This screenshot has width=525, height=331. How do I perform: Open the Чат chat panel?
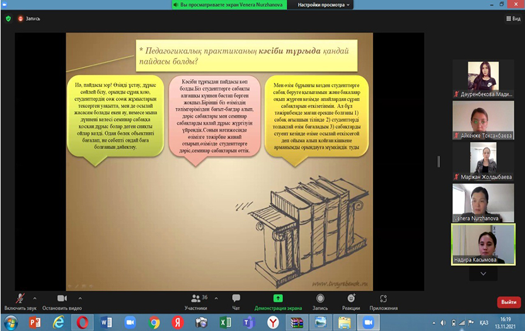tap(236, 299)
